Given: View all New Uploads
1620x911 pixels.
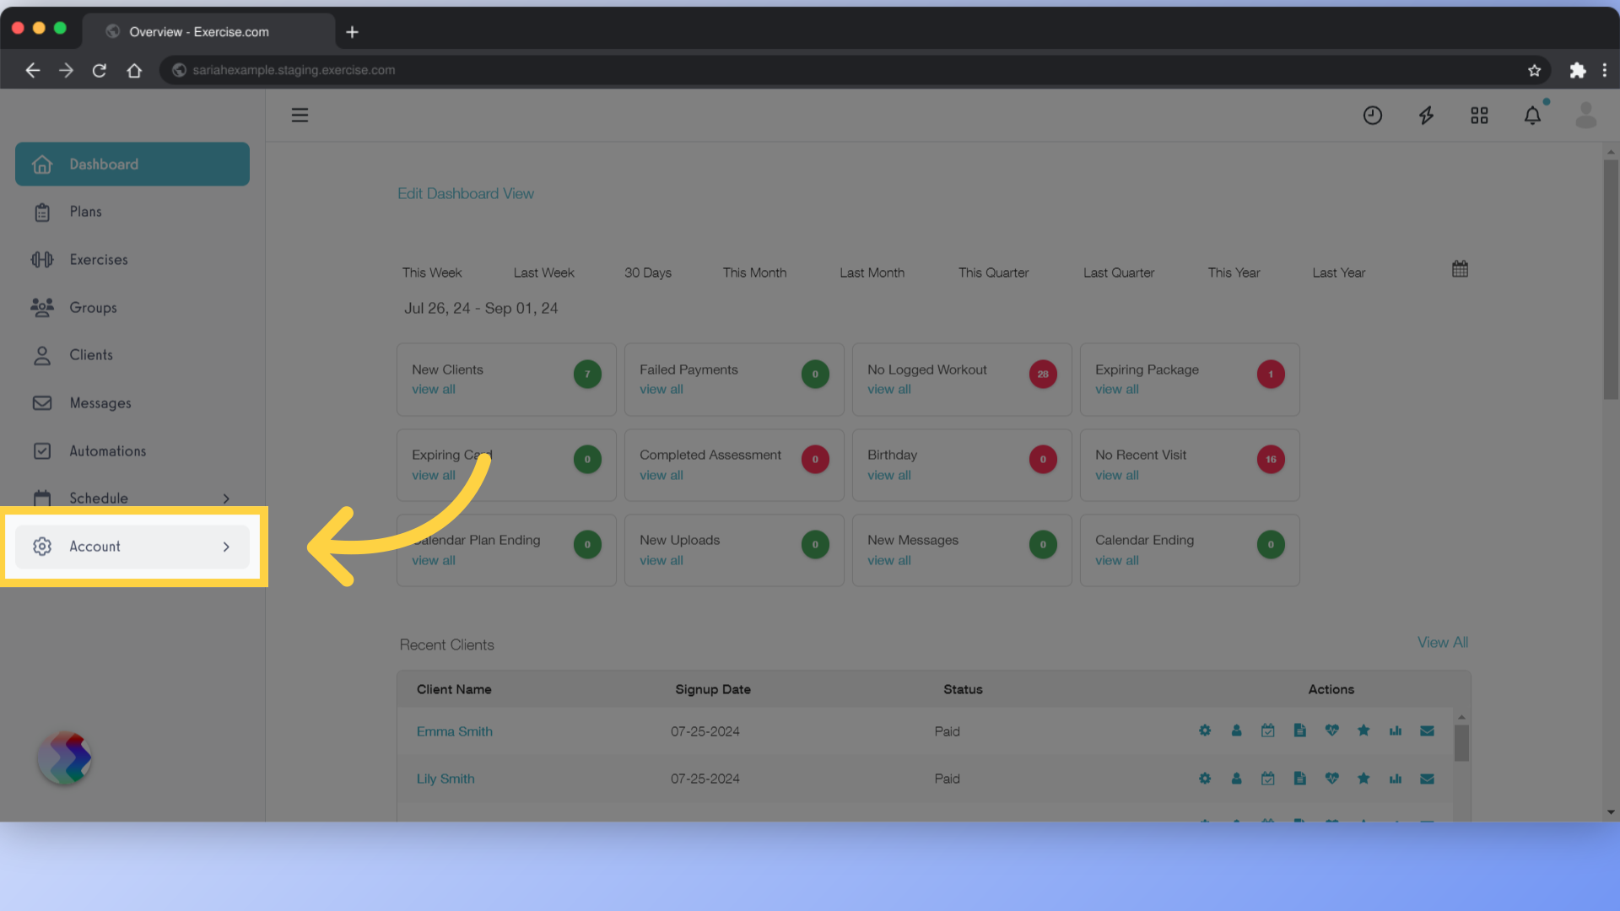Looking at the screenshot, I should click(661, 561).
